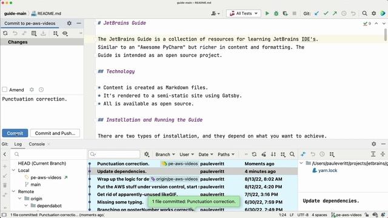Open Git log filter settings gear

(147, 154)
